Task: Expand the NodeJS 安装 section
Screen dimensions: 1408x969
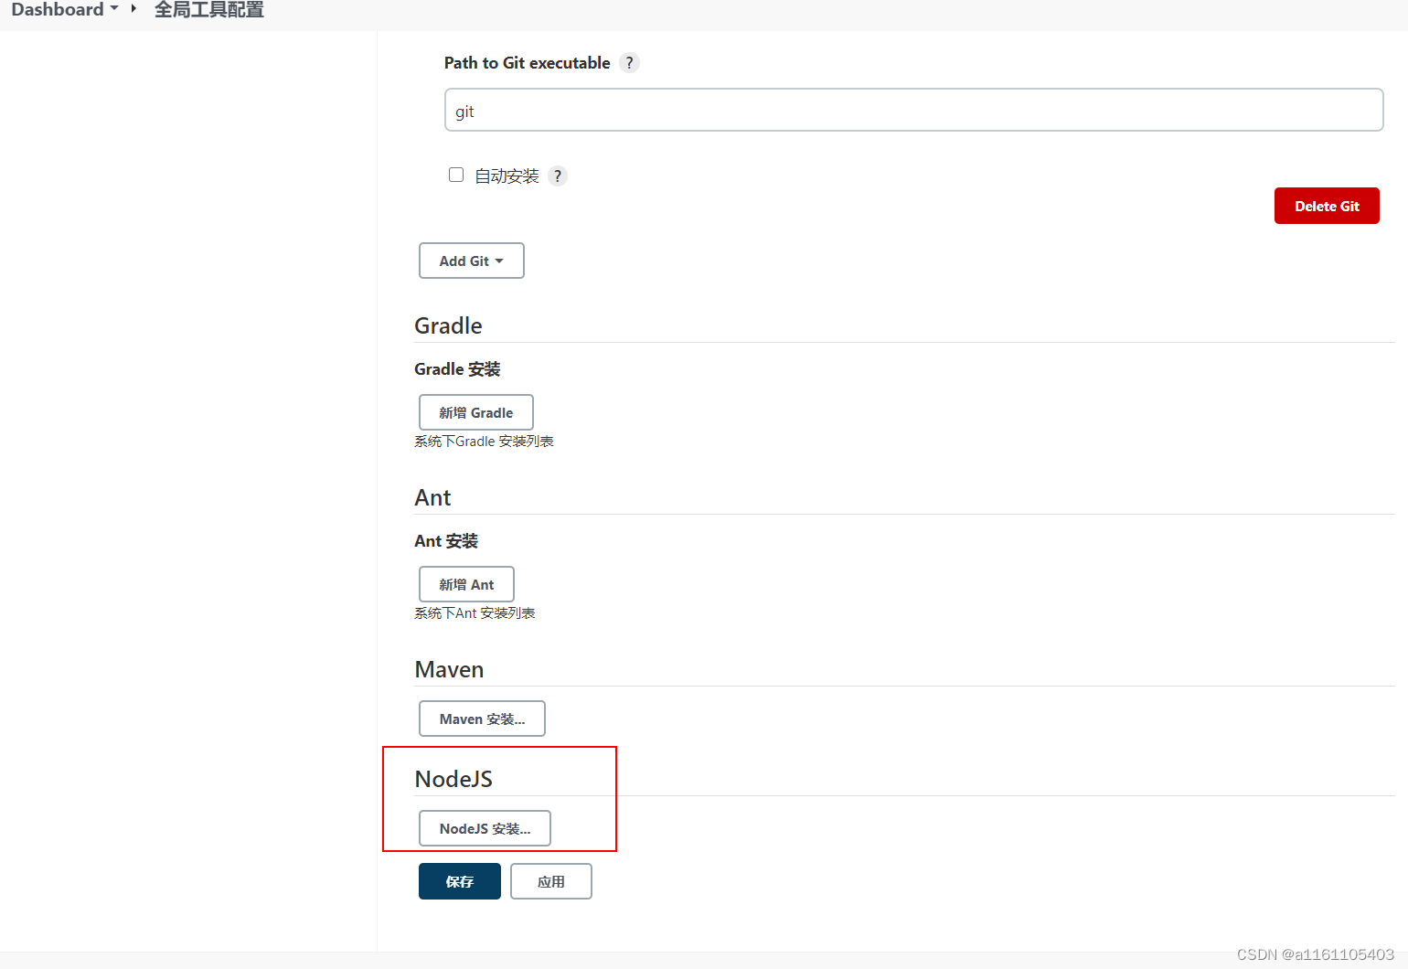Action: click(485, 828)
